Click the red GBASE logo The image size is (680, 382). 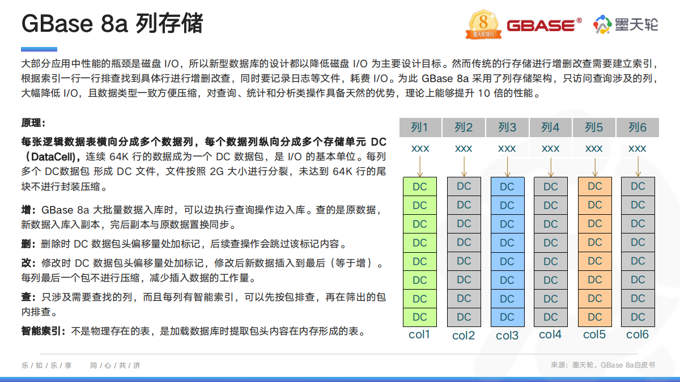(x=544, y=25)
